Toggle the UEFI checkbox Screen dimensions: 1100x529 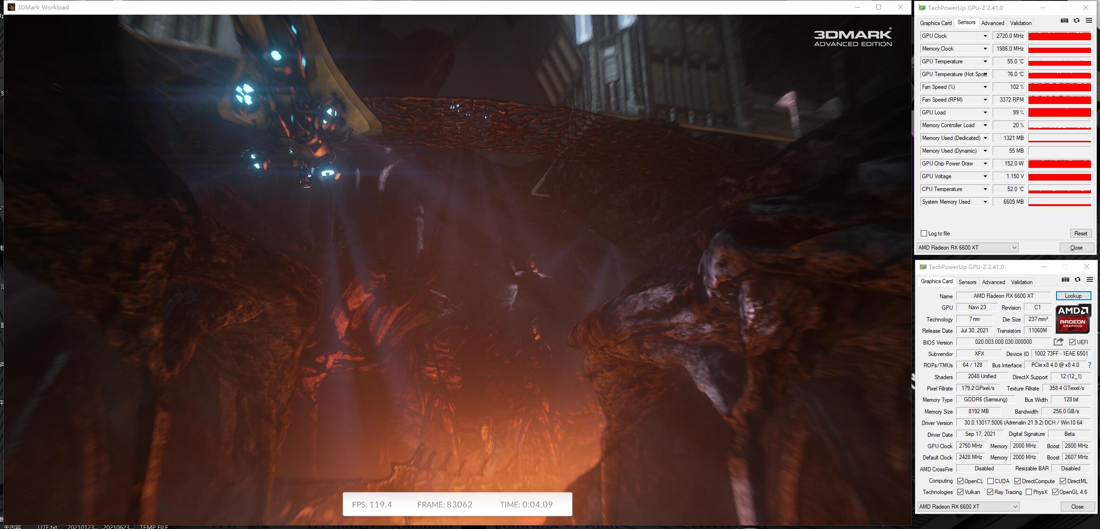1072,342
